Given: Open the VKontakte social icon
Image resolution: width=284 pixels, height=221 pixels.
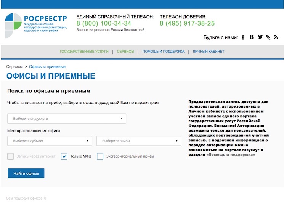Looking at the screenshot, I should coord(252,37).
